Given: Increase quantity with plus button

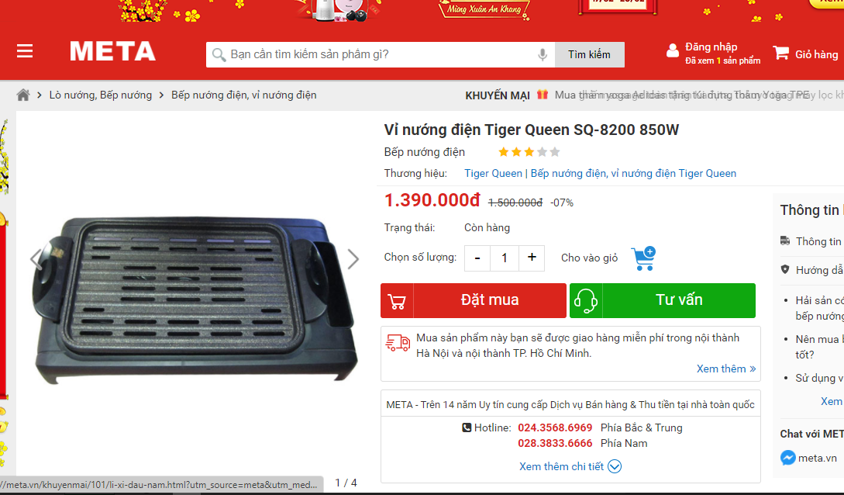Looking at the screenshot, I should (x=532, y=258).
